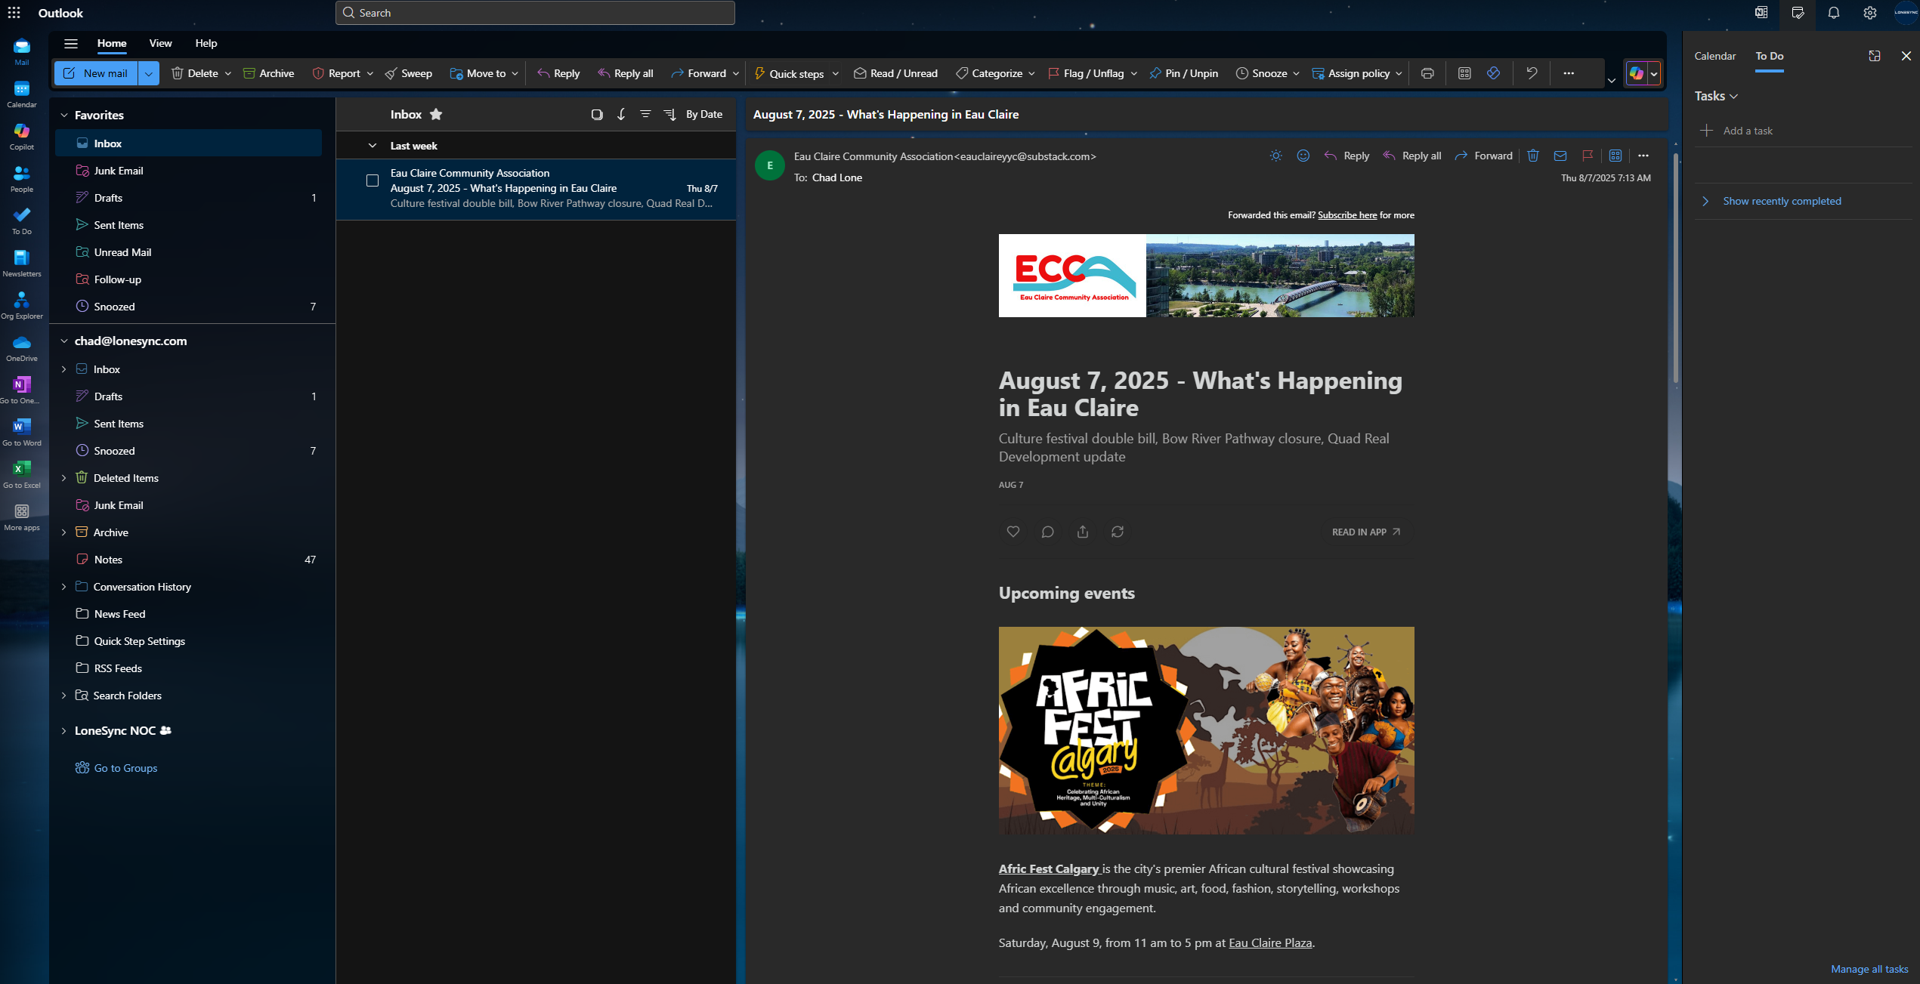Click Pin / Unpin in ribbon
This screenshot has height=984, width=1920.
coord(1184,73)
